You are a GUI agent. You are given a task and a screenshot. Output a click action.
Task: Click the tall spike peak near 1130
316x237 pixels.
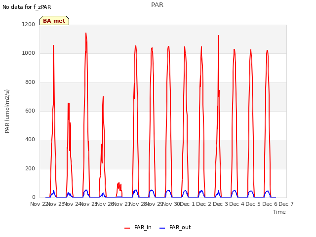click(x=219, y=36)
